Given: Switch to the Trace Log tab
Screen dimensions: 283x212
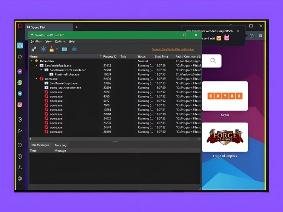Looking at the screenshot, I should pos(60,145).
